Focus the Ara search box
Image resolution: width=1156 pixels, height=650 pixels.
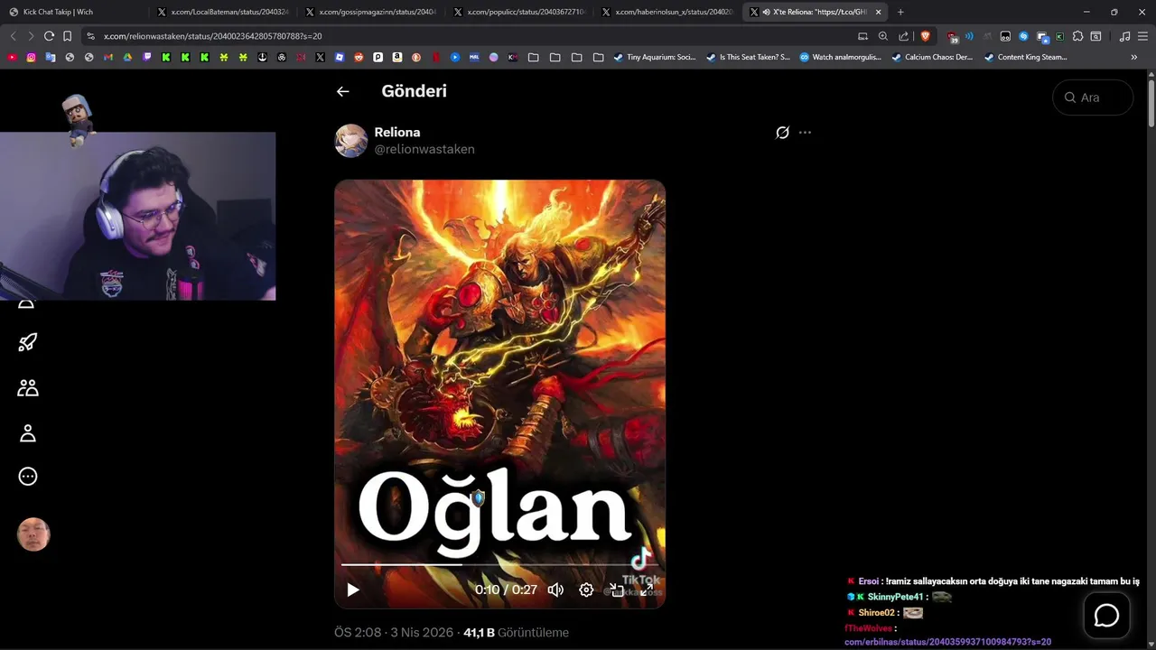pyautogui.click(x=1093, y=97)
